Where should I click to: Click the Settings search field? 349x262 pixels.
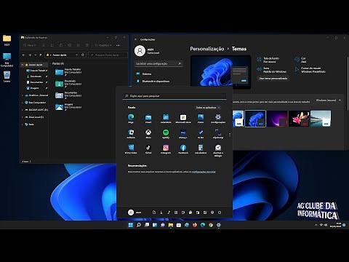coord(159,63)
